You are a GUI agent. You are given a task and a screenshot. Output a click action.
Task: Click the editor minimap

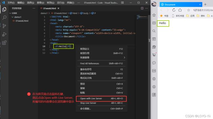coord(142,17)
